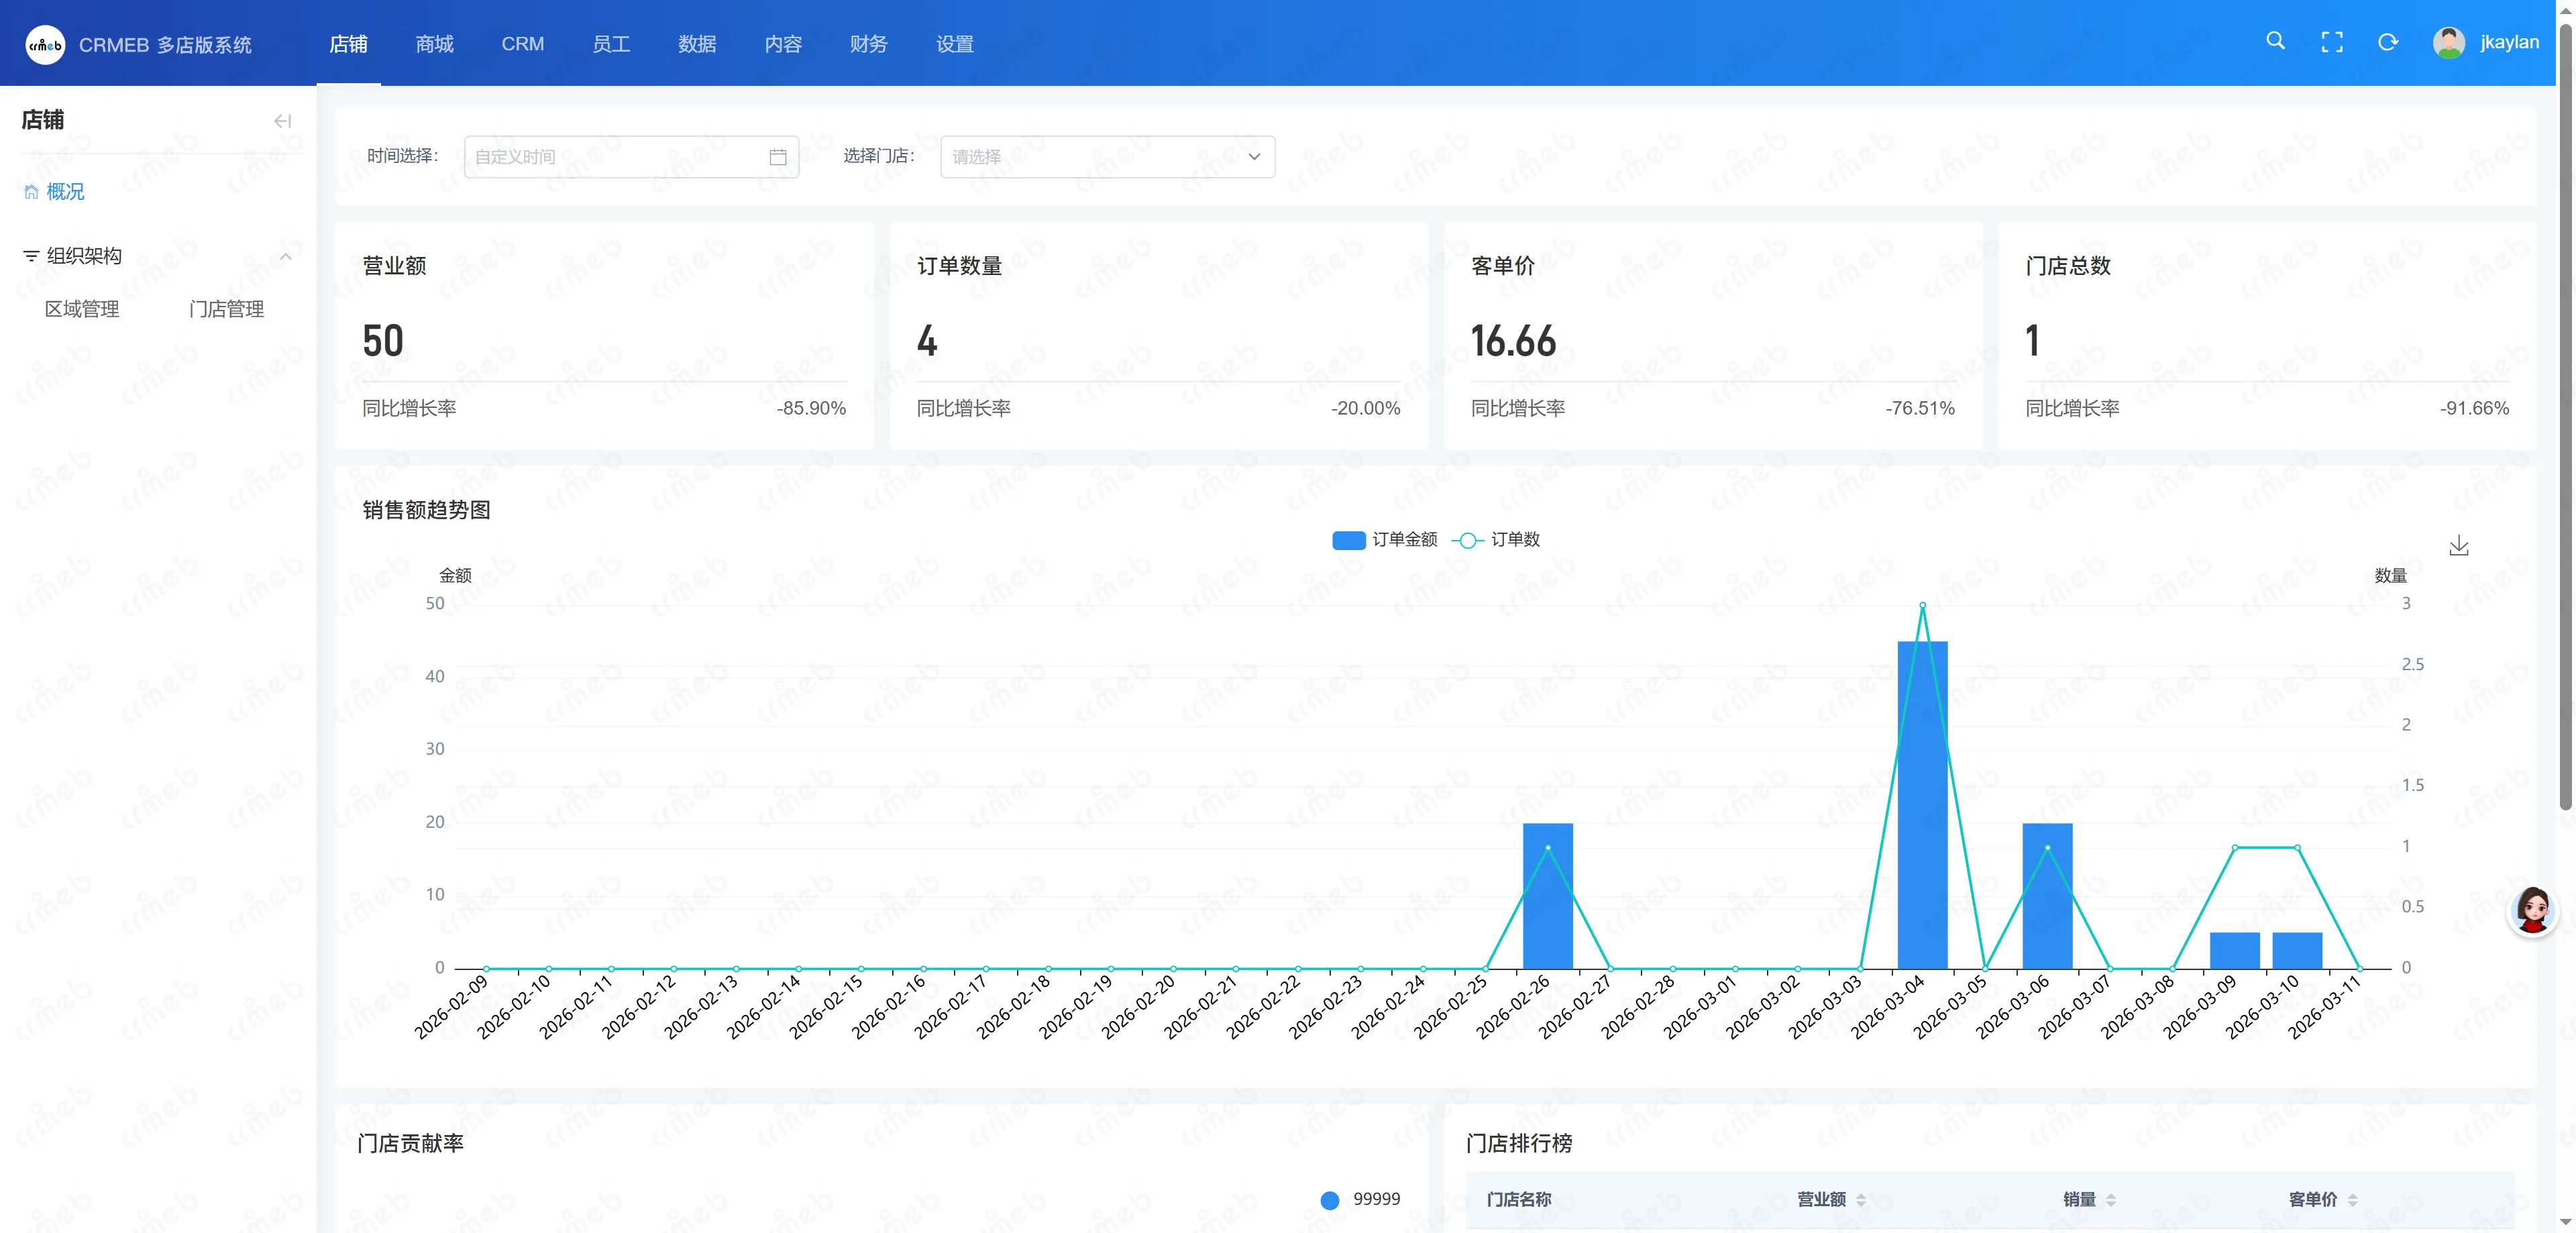Click the 2026-03-04 order amount bar
The height and width of the screenshot is (1233, 2576).
(x=1922, y=805)
